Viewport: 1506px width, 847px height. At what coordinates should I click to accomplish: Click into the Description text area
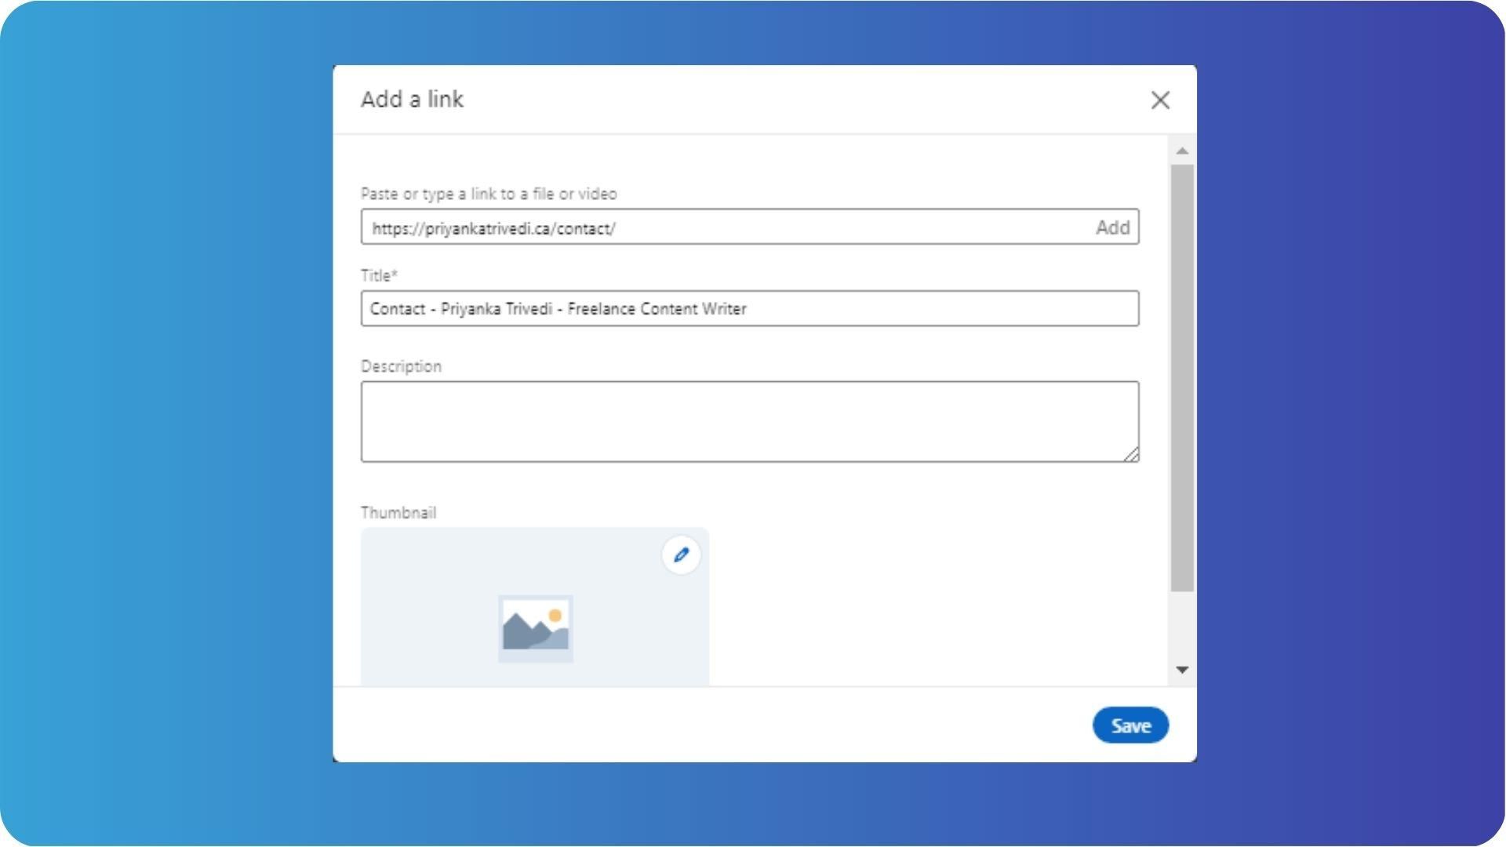point(750,422)
